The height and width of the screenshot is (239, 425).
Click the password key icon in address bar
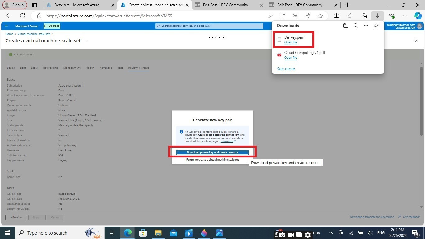270,16
